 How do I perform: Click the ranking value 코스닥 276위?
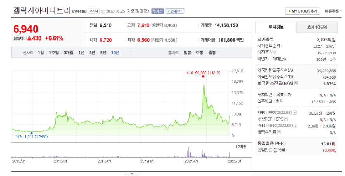pos(325,46)
